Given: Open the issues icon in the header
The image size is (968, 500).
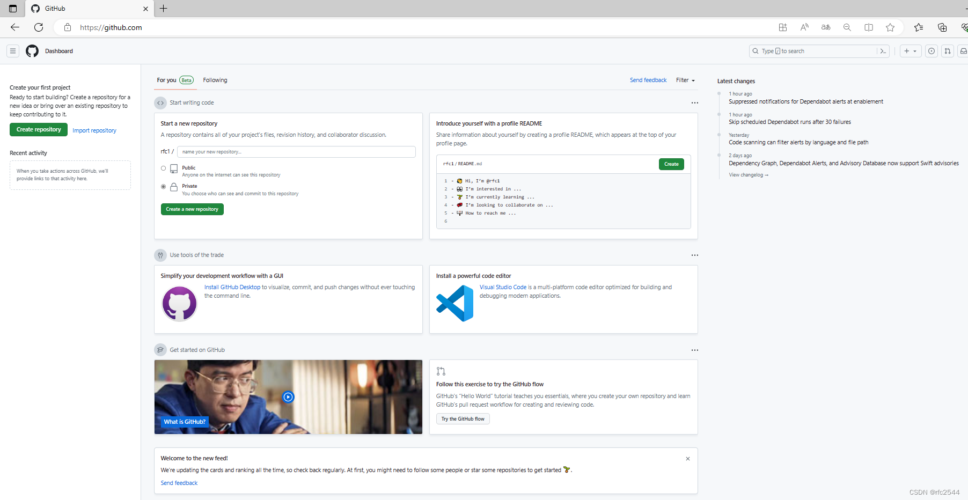Looking at the screenshot, I should tap(932, 51).
